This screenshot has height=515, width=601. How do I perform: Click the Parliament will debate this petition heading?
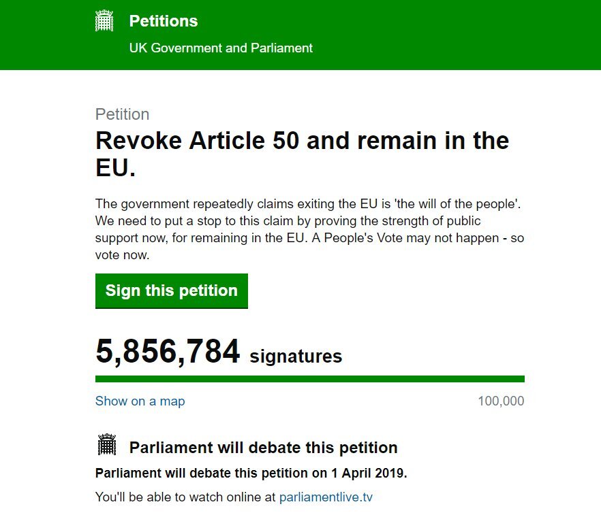tap(263, 448)
